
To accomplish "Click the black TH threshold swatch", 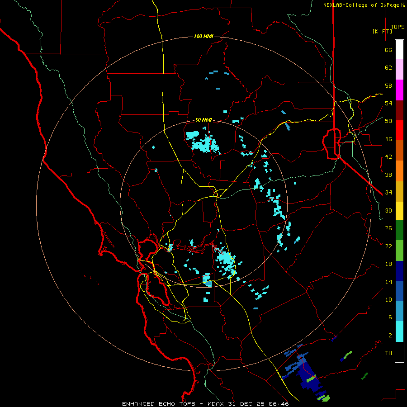I will [x=399, y=352].
